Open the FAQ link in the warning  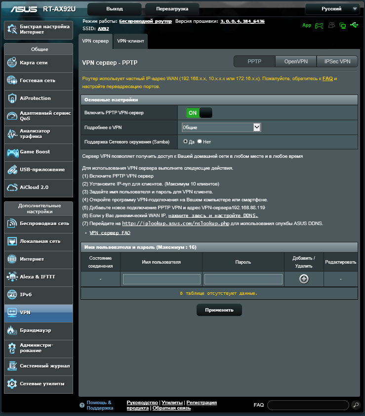point(327,79)
